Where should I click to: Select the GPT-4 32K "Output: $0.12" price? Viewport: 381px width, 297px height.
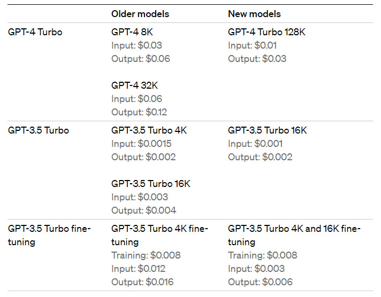tap(139, 112)
